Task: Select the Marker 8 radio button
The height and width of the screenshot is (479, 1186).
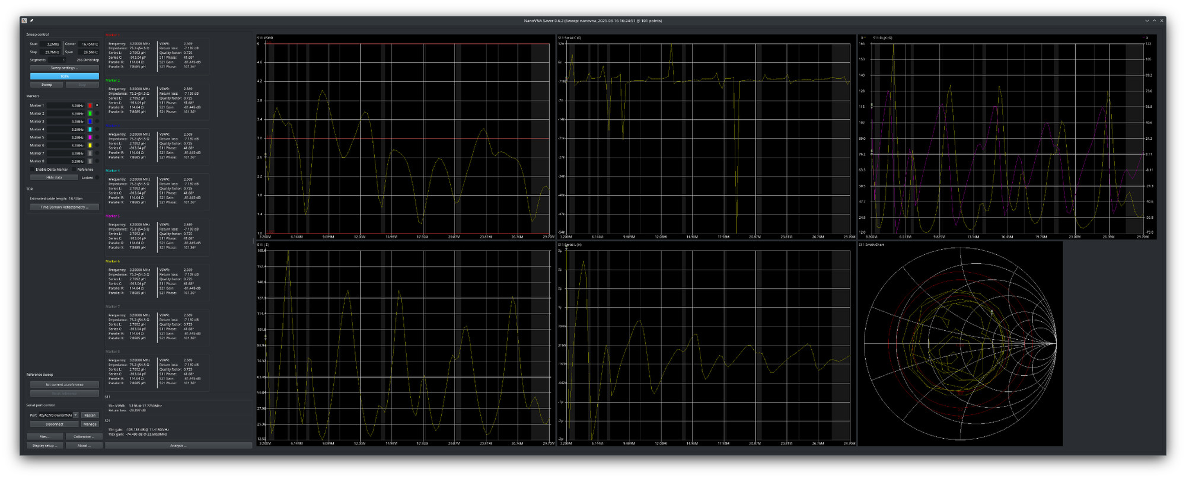Action: pos(97,161)
